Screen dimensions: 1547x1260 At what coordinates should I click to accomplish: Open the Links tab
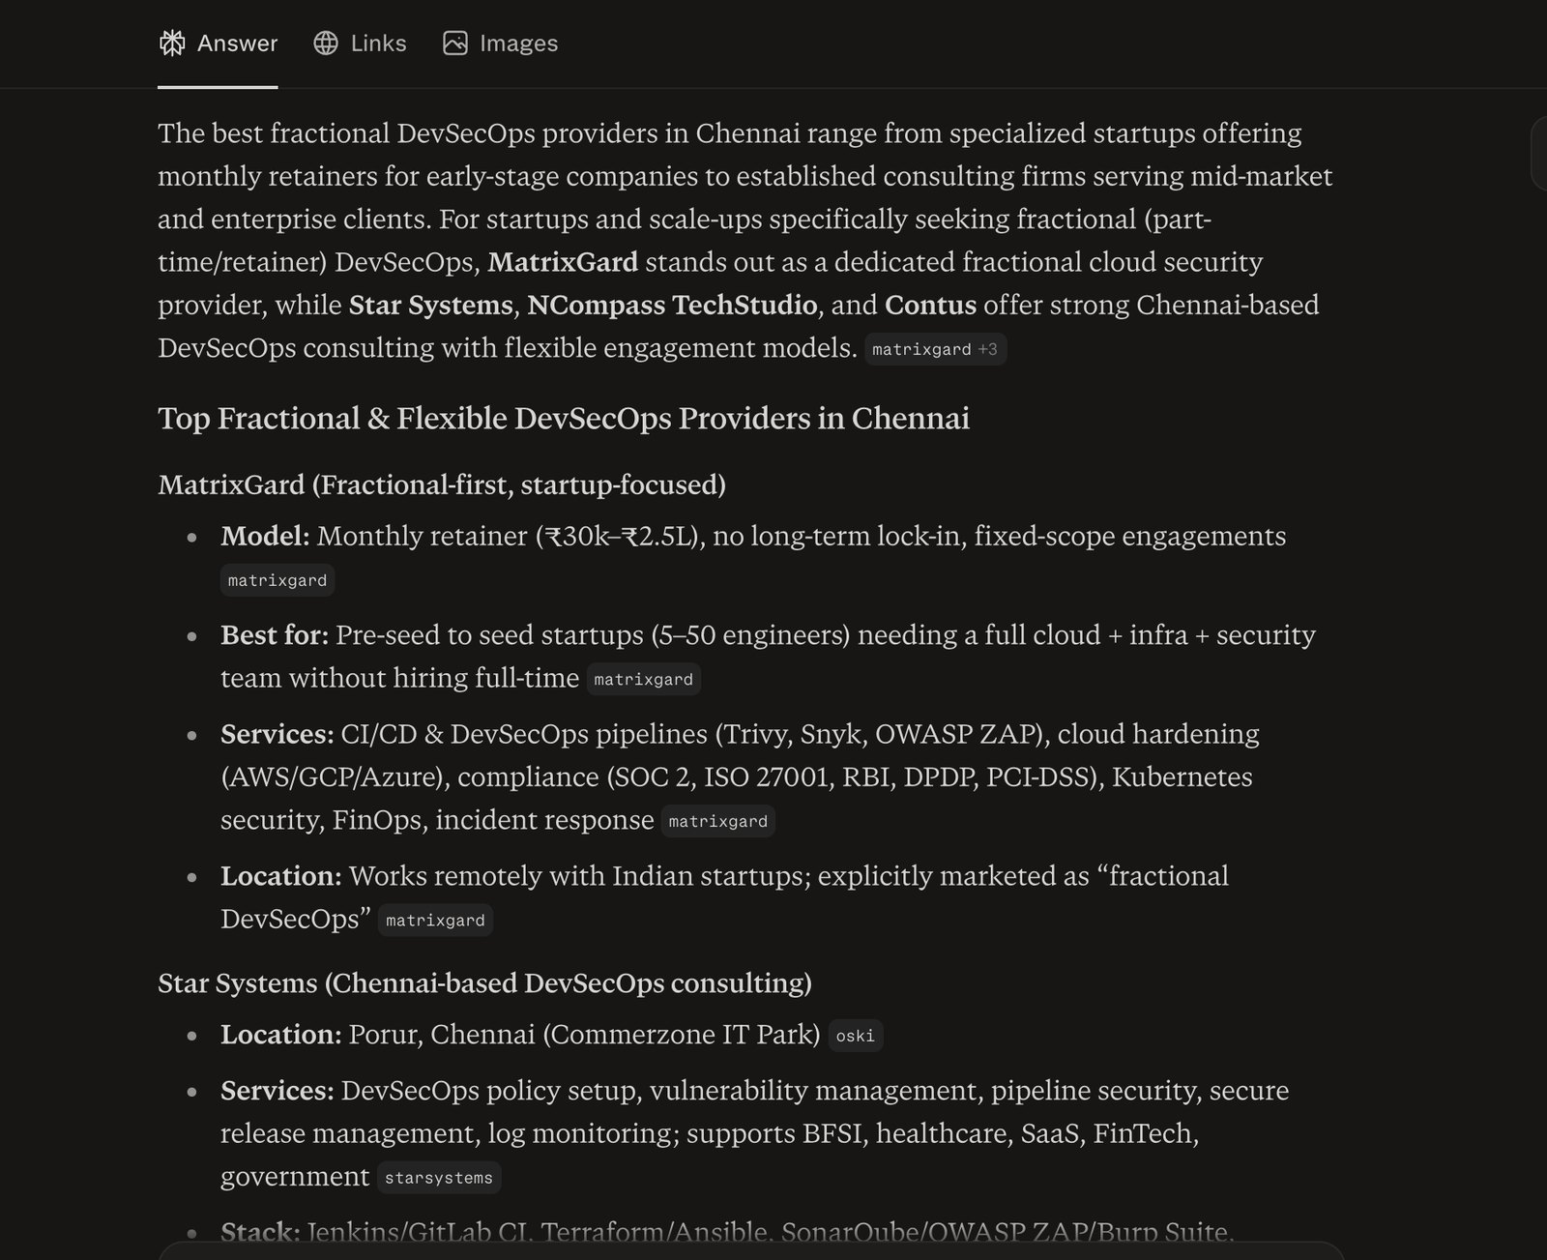tap(360, 44)
